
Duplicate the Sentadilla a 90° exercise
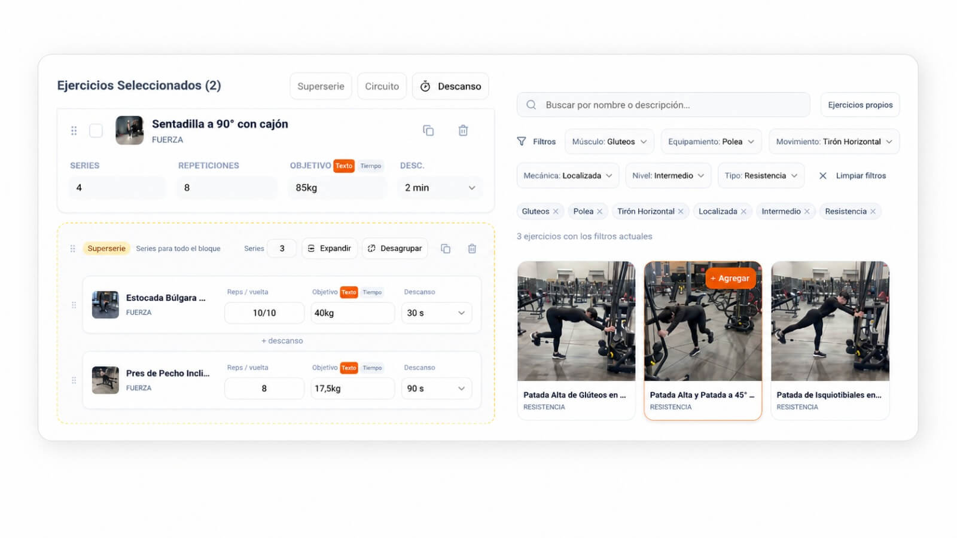pyautogui.click(x=428, y=130)
